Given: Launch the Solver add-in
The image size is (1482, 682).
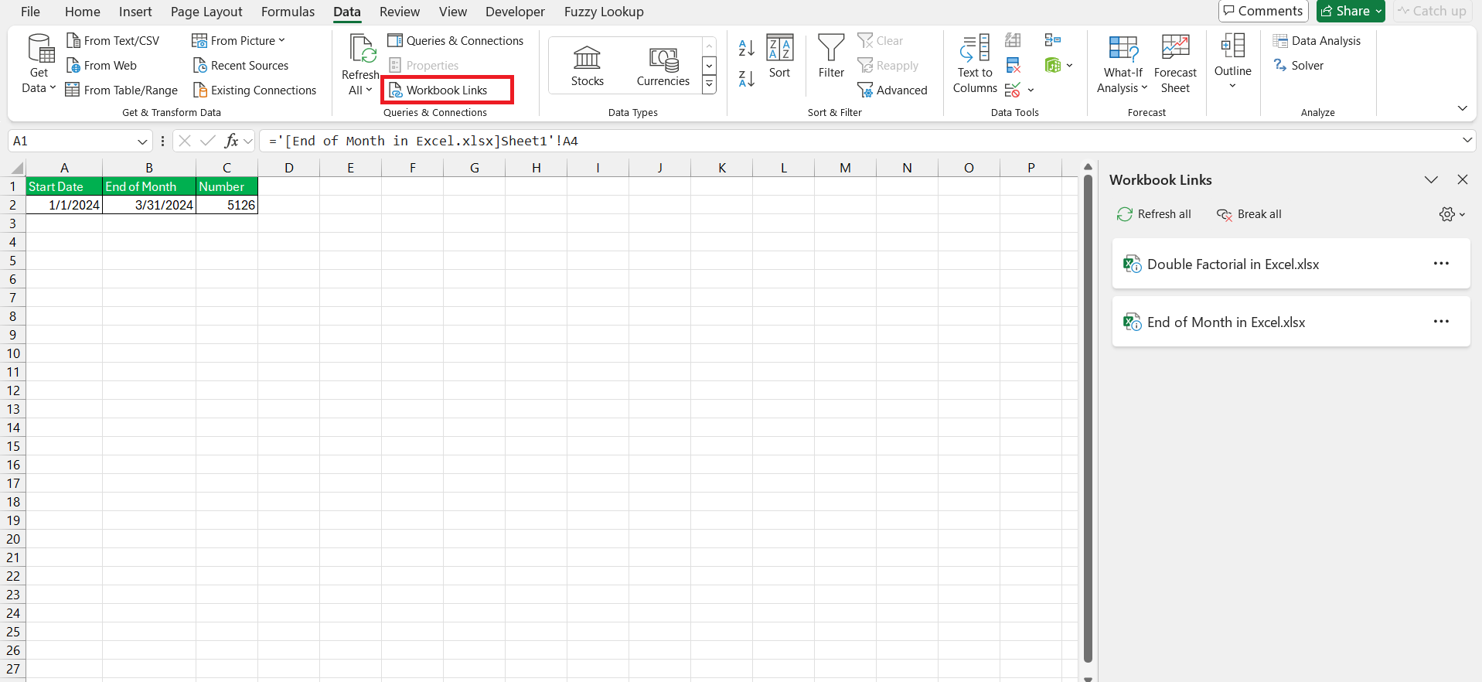Looking at the screenshot, I should tap(1299, 65).
